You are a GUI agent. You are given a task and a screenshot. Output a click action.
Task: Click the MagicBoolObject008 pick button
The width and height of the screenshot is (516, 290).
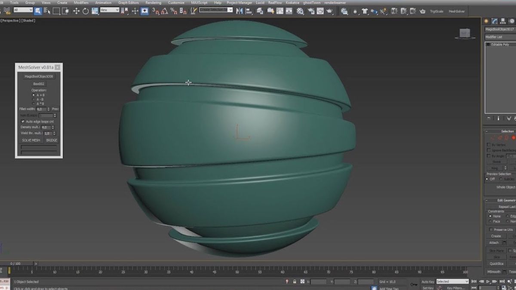(x=39, y=76)
